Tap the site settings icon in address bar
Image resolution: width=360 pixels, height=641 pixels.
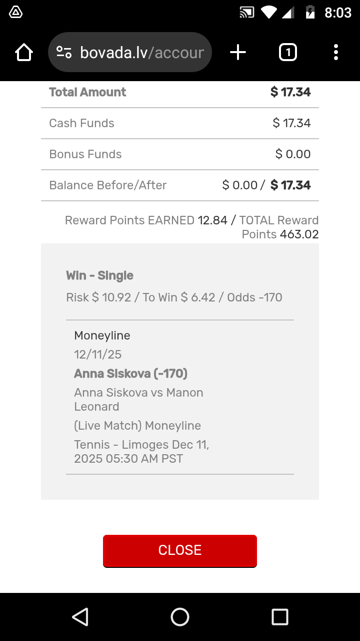tap(64, 52)
